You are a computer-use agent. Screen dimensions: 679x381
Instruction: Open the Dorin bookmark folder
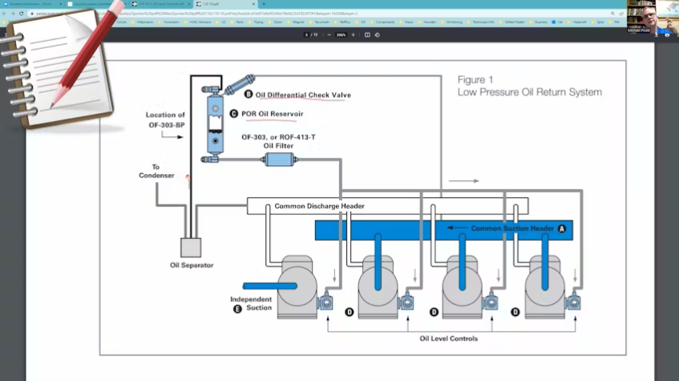click(x=275, y=22)
